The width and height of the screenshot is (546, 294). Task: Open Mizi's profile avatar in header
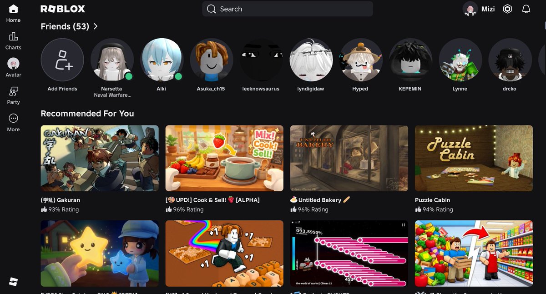470,9
